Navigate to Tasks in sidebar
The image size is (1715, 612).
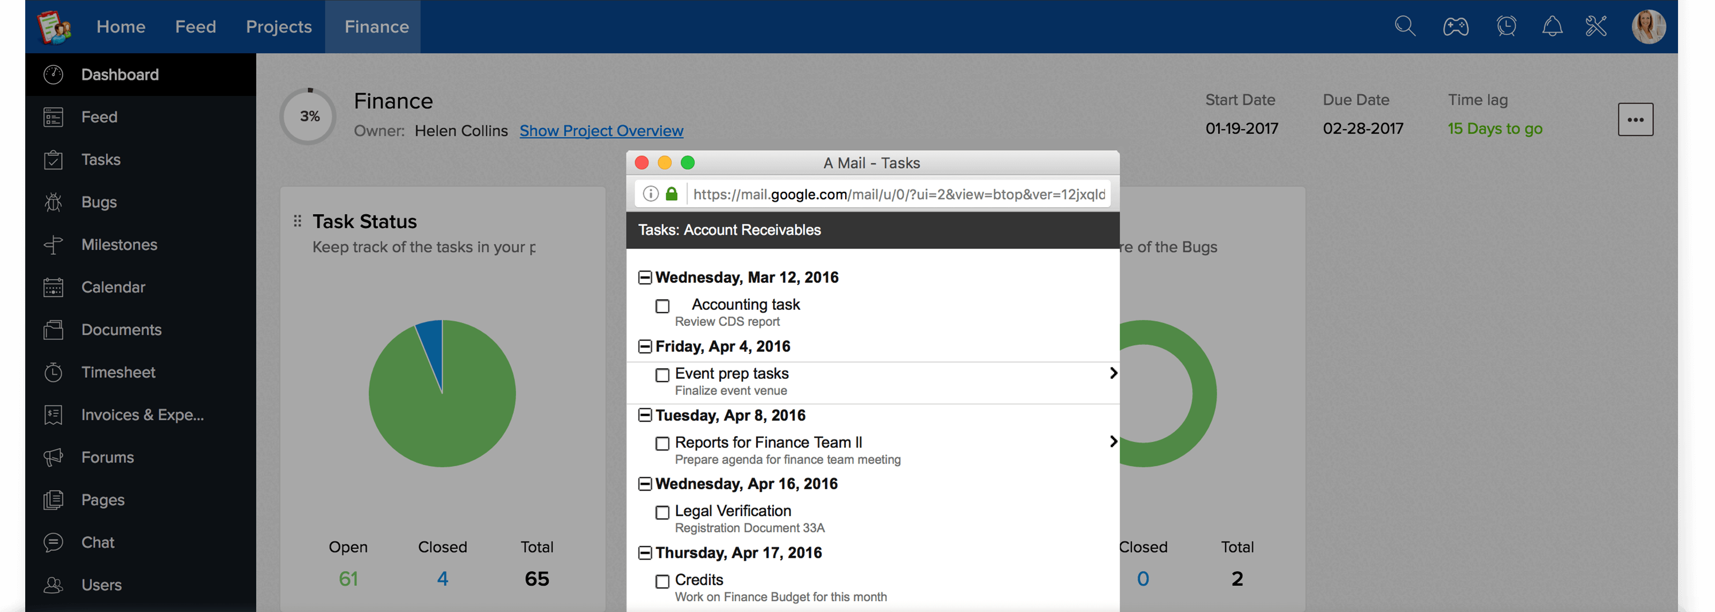tap(100, 160)
